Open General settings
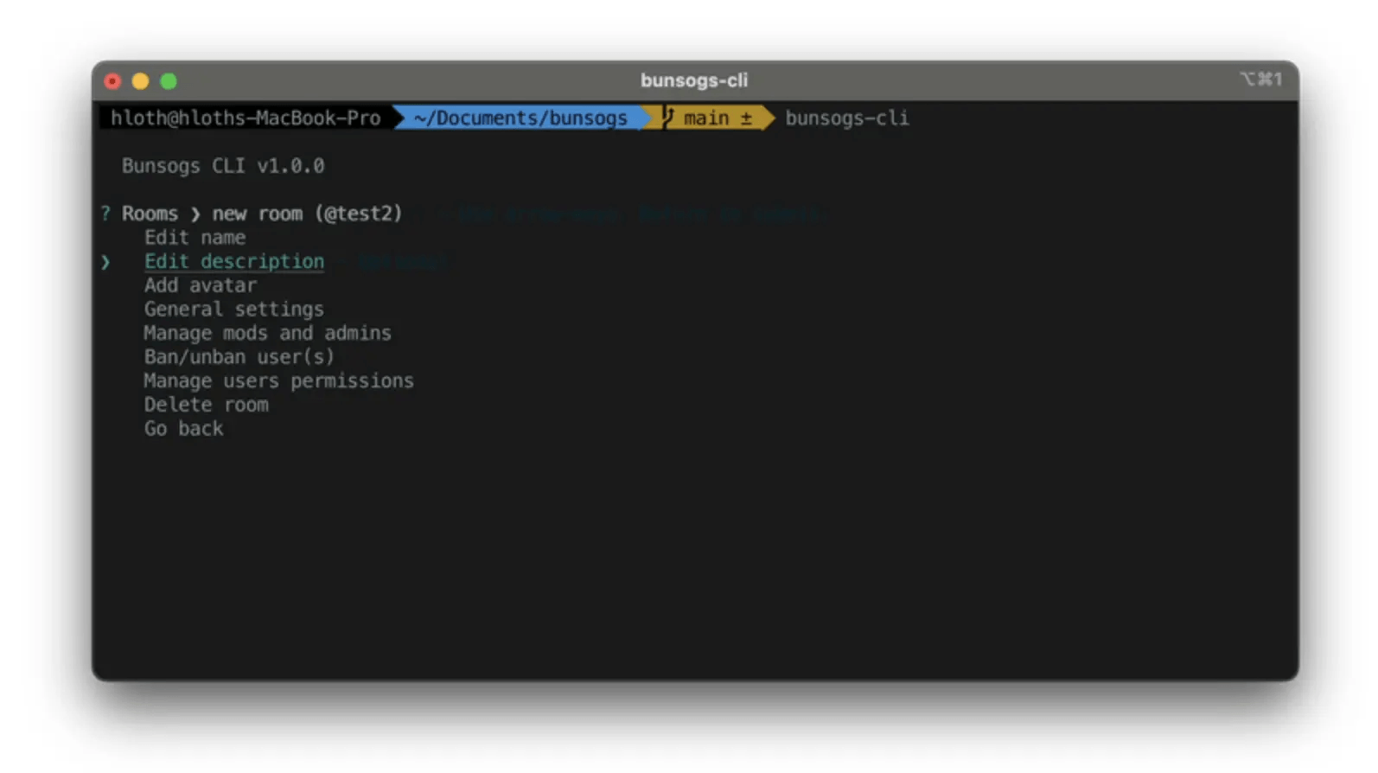Screen dimensions: 1378x773 pos(234,310)
